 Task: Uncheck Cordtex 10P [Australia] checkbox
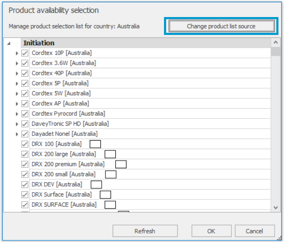point(25,53)
